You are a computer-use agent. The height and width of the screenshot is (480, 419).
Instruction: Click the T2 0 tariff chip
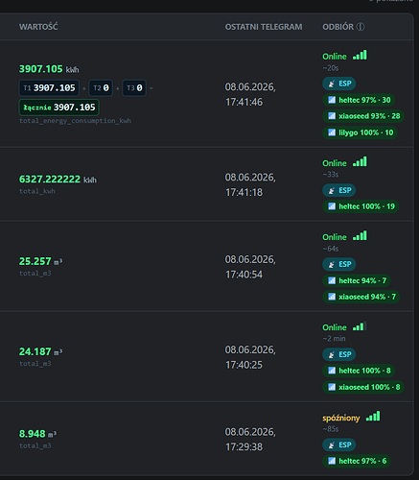[101, 88]
